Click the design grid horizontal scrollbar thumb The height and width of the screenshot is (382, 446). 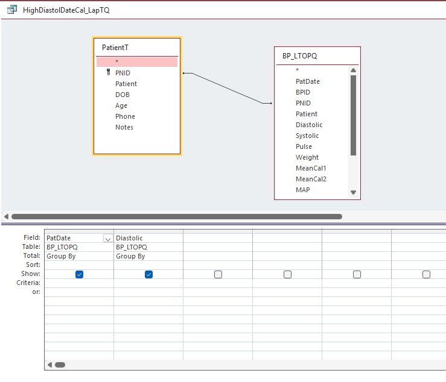[x=60, y=365]
